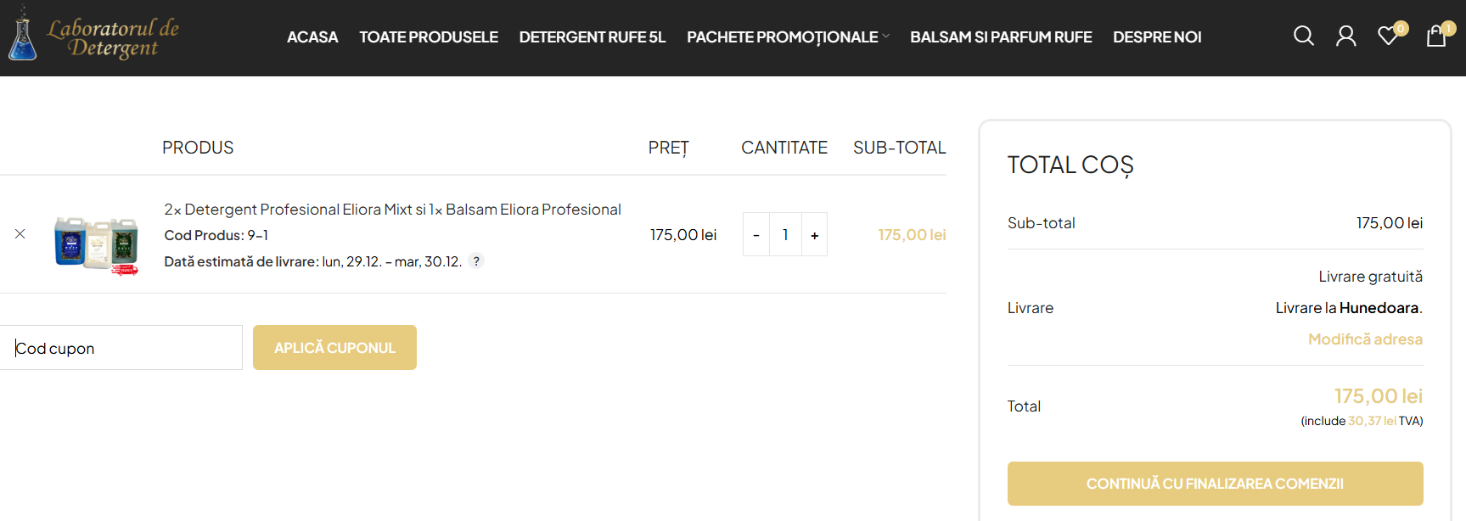Screen dimensions: 1466x521
Task: Open Detergent Rufe 5L menu
Action: point(592,37)
